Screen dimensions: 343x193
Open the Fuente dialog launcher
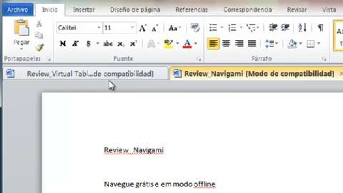[x=199, y=60]
